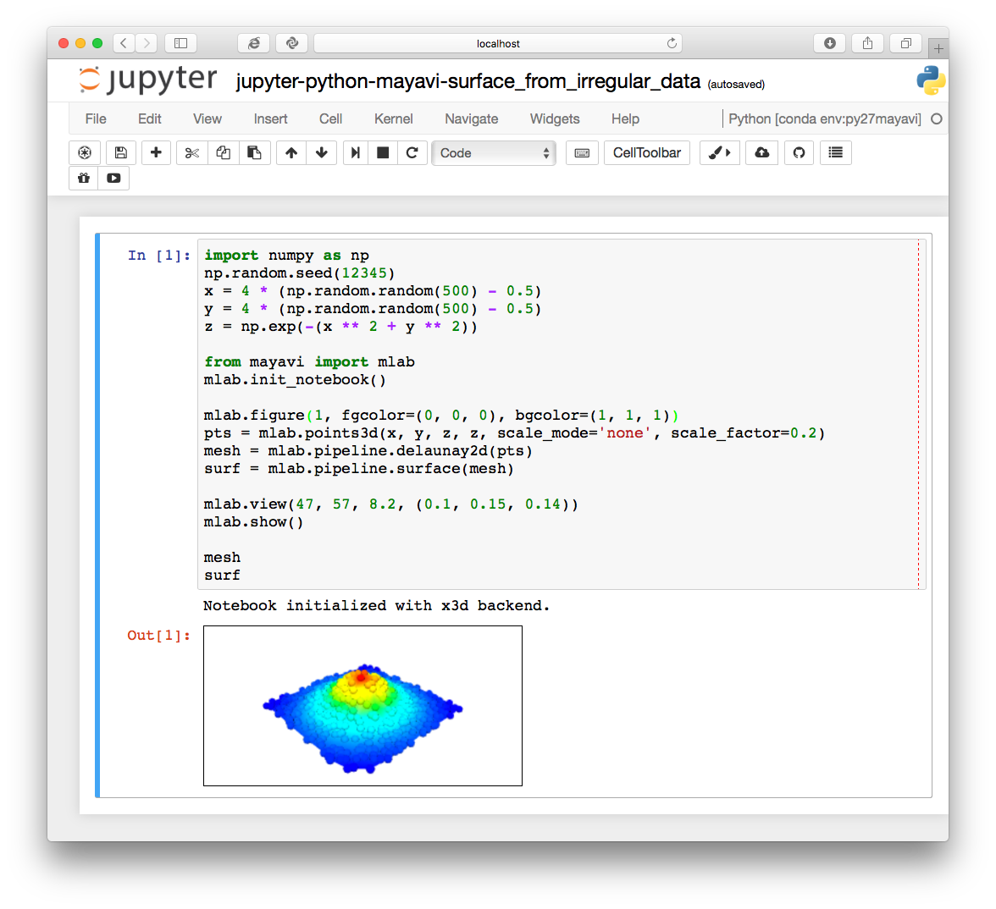Open the command palette asterisk icon

[85, 153]
